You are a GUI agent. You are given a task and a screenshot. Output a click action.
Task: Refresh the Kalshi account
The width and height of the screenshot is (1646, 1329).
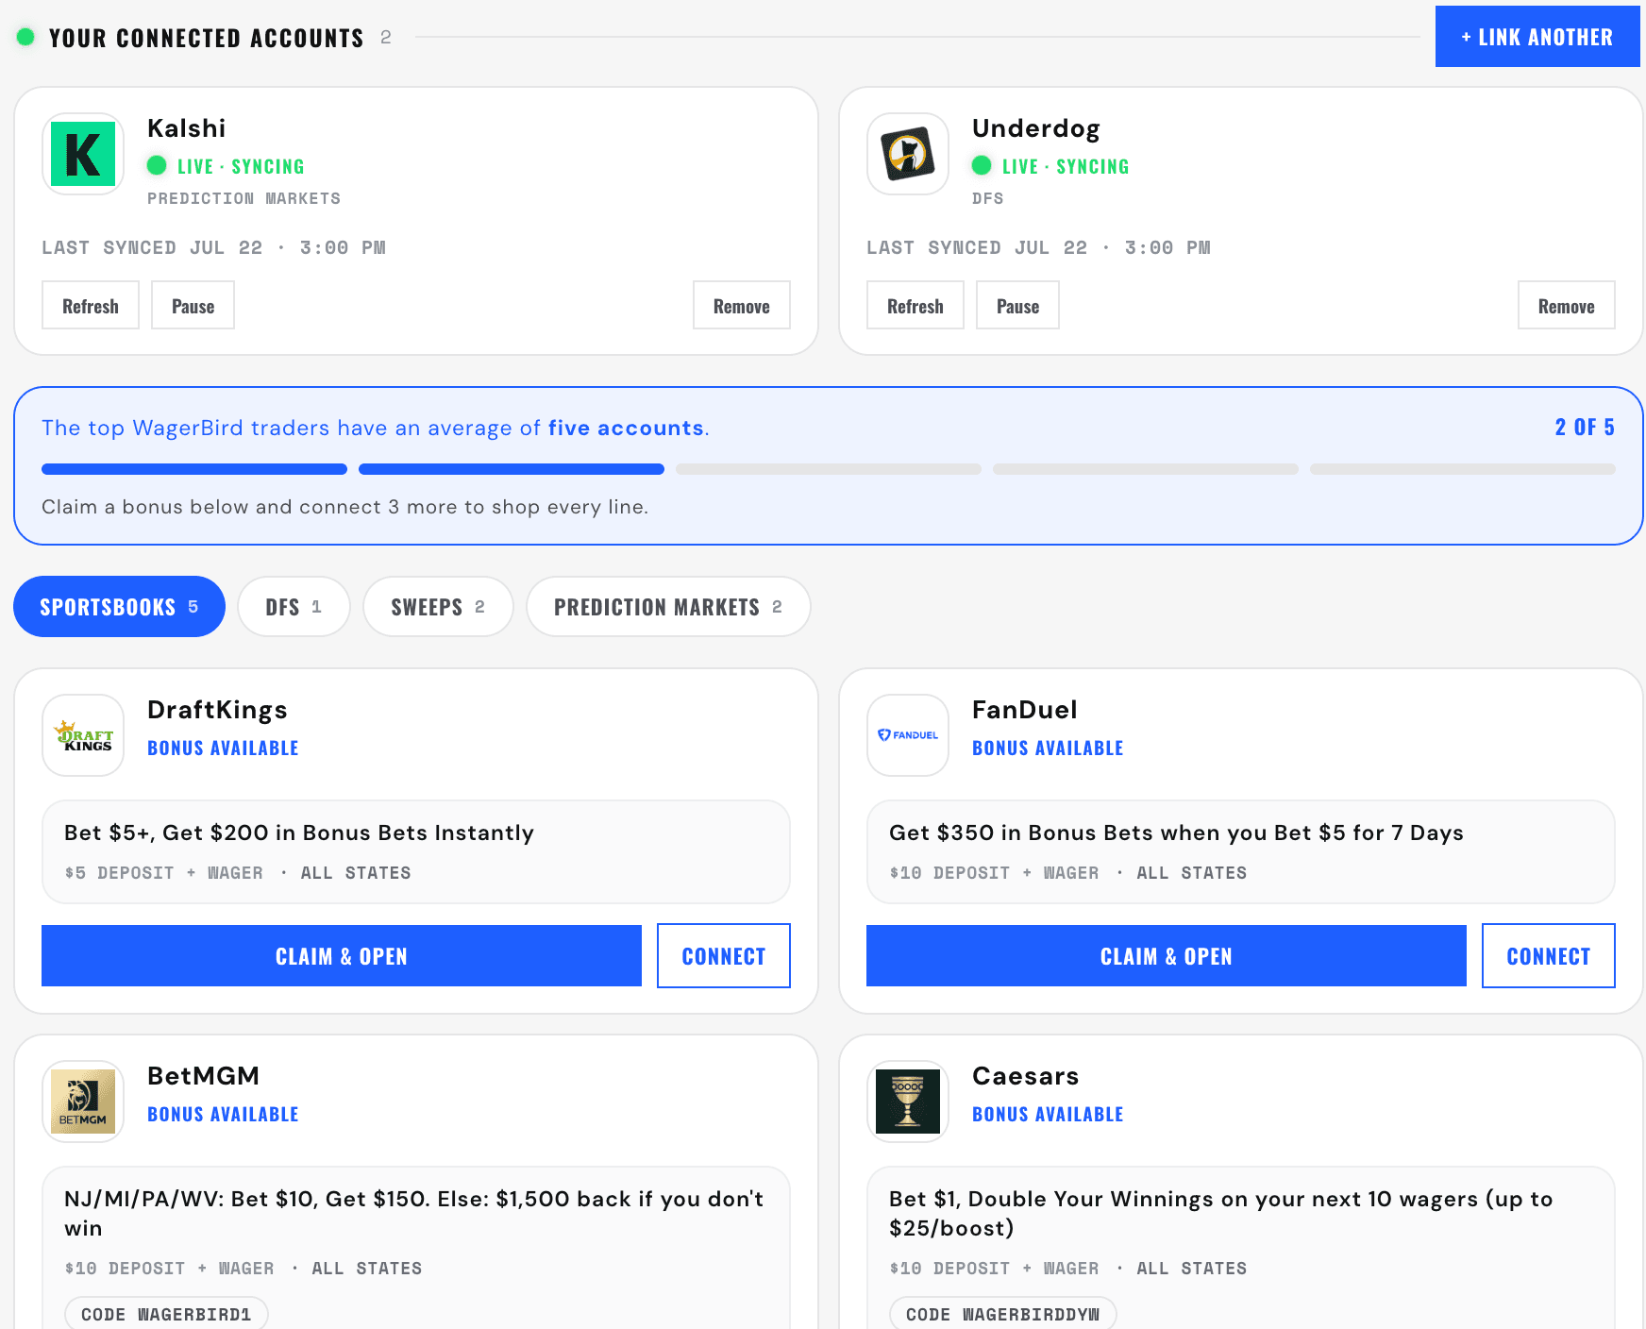tap(91, 305)
